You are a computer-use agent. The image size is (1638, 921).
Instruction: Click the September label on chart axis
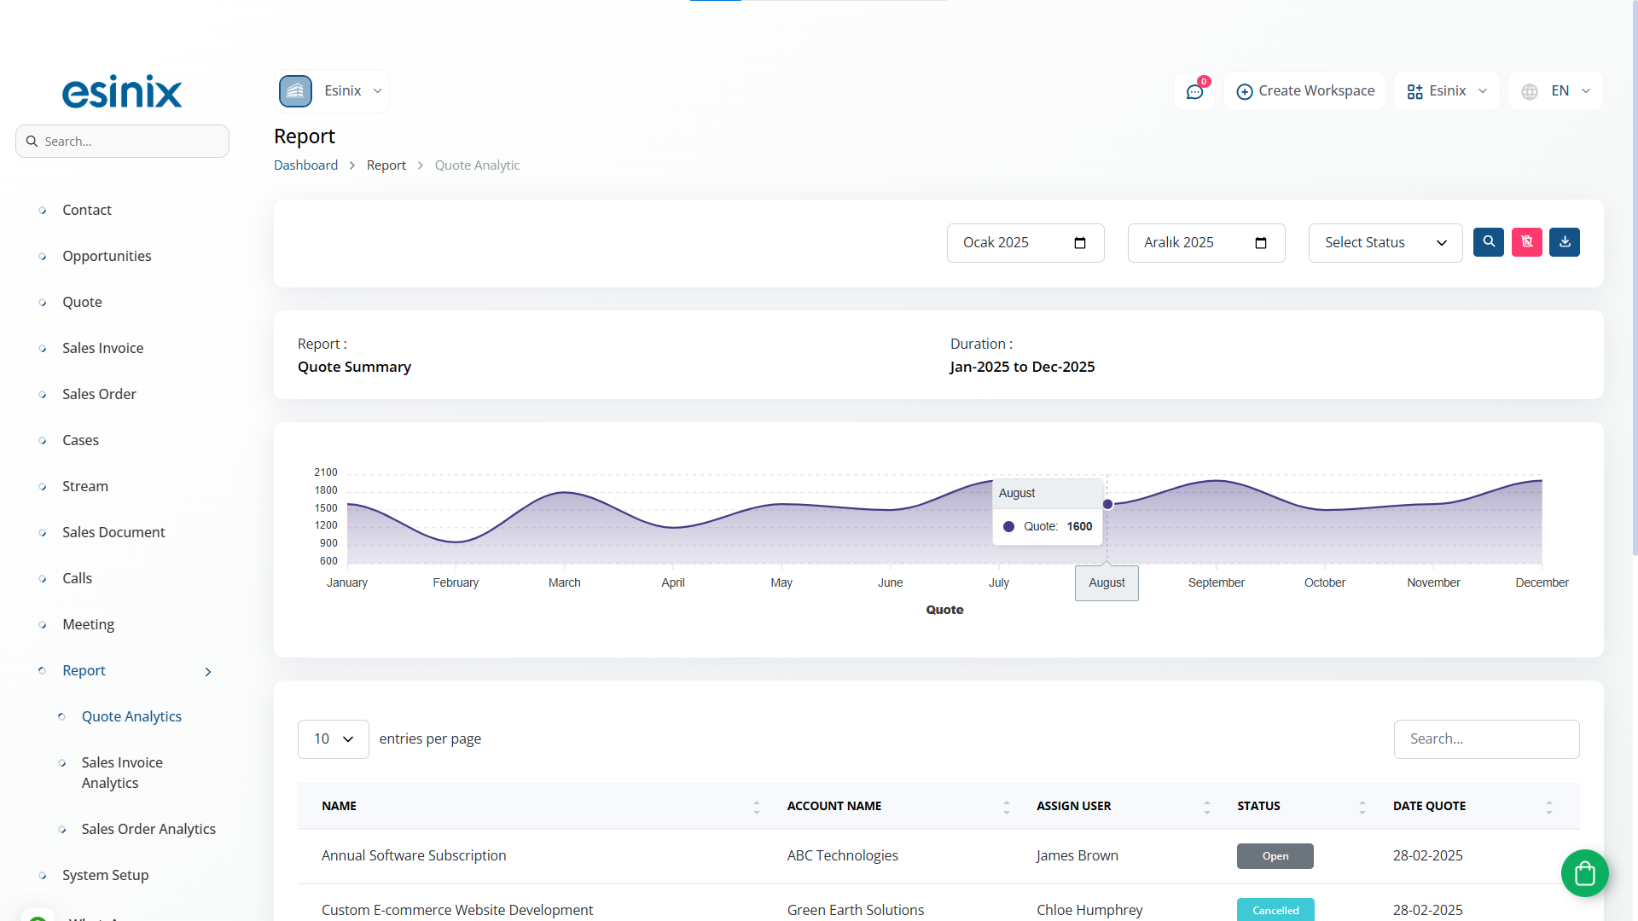(1216, 582)
